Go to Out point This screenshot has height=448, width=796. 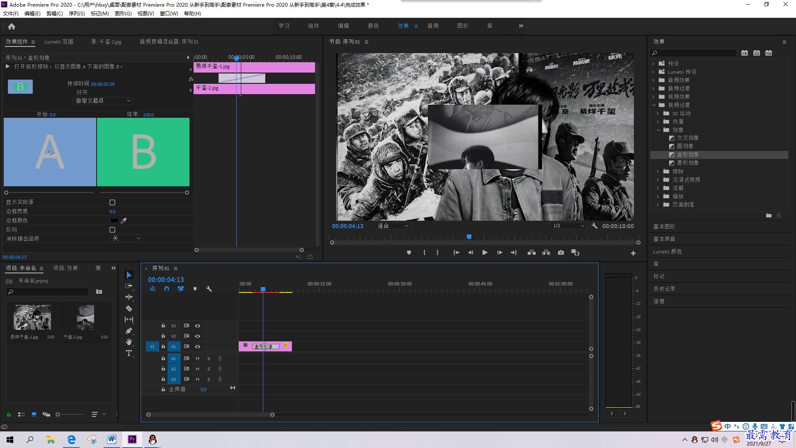click(514, 253)
